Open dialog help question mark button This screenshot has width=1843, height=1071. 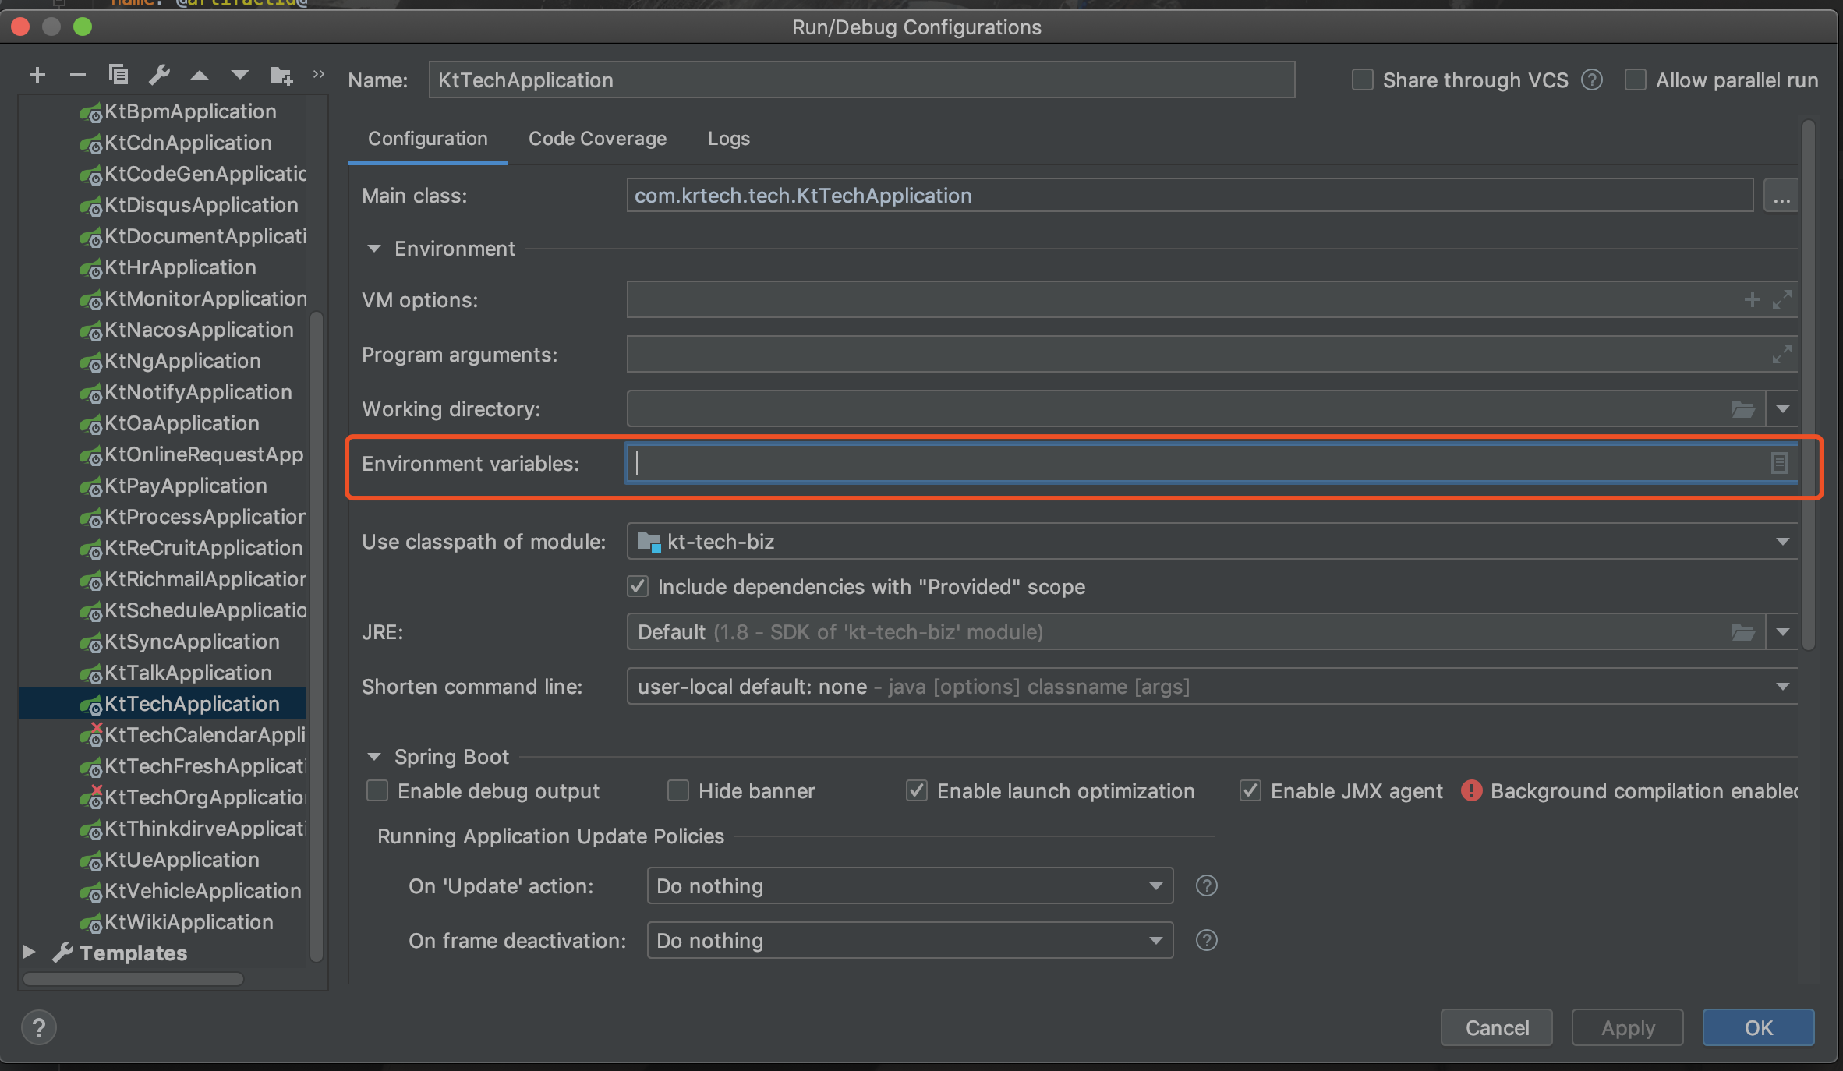point(39,1028)
